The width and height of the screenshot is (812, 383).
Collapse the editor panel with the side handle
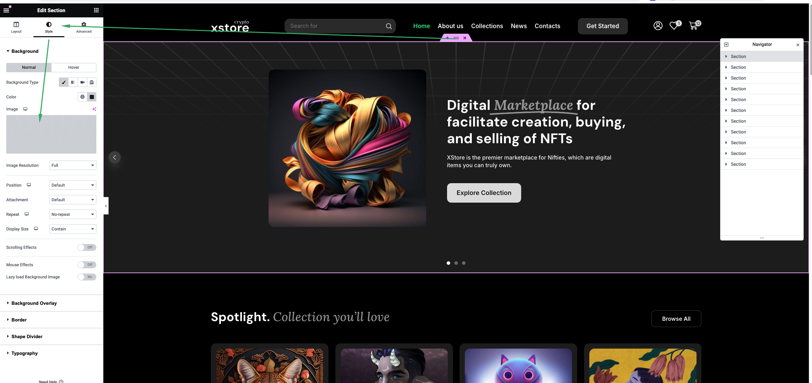(106, 206)
